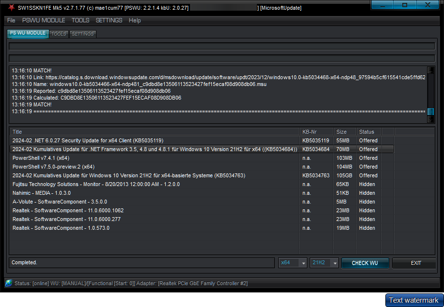Switch to the SETTINGS tab
The width and height of the screenshot is (444, 307).
[x=83, y=34]
